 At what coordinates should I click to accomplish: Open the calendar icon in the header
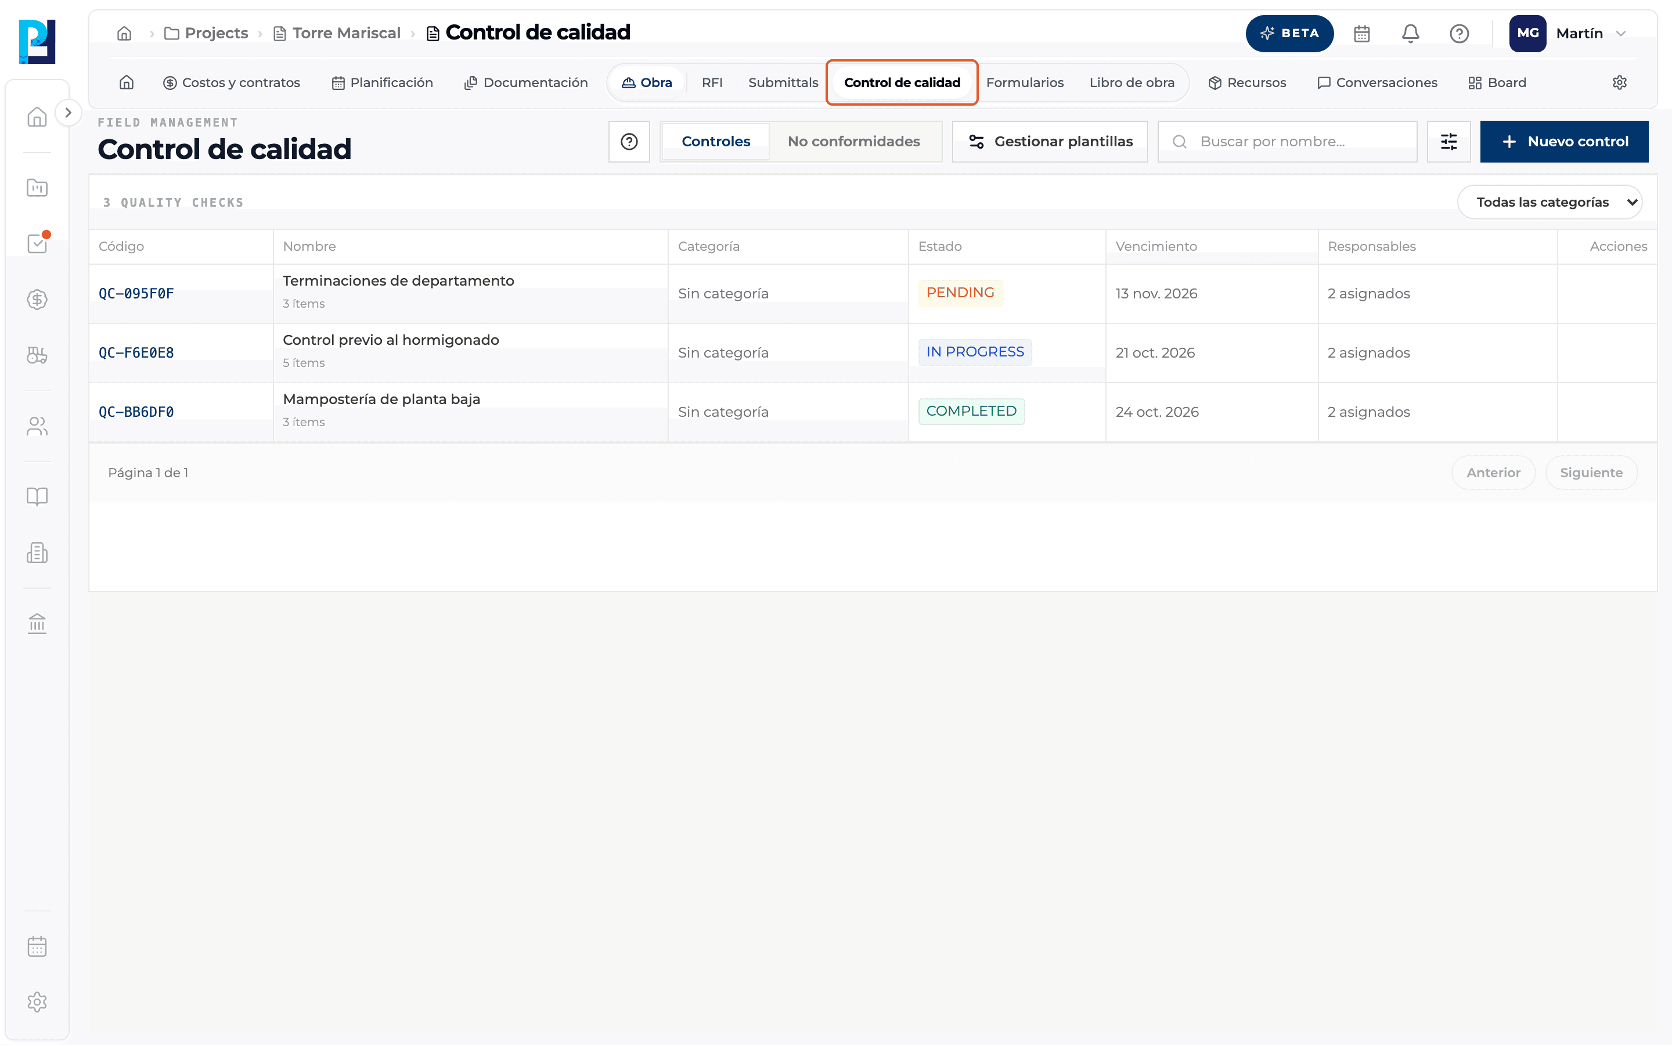click(1362, 33)
